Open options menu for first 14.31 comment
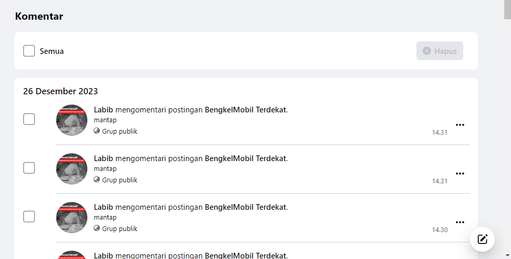 click(460, 125)
